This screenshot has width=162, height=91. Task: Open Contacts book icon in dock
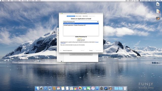point(54,88)
